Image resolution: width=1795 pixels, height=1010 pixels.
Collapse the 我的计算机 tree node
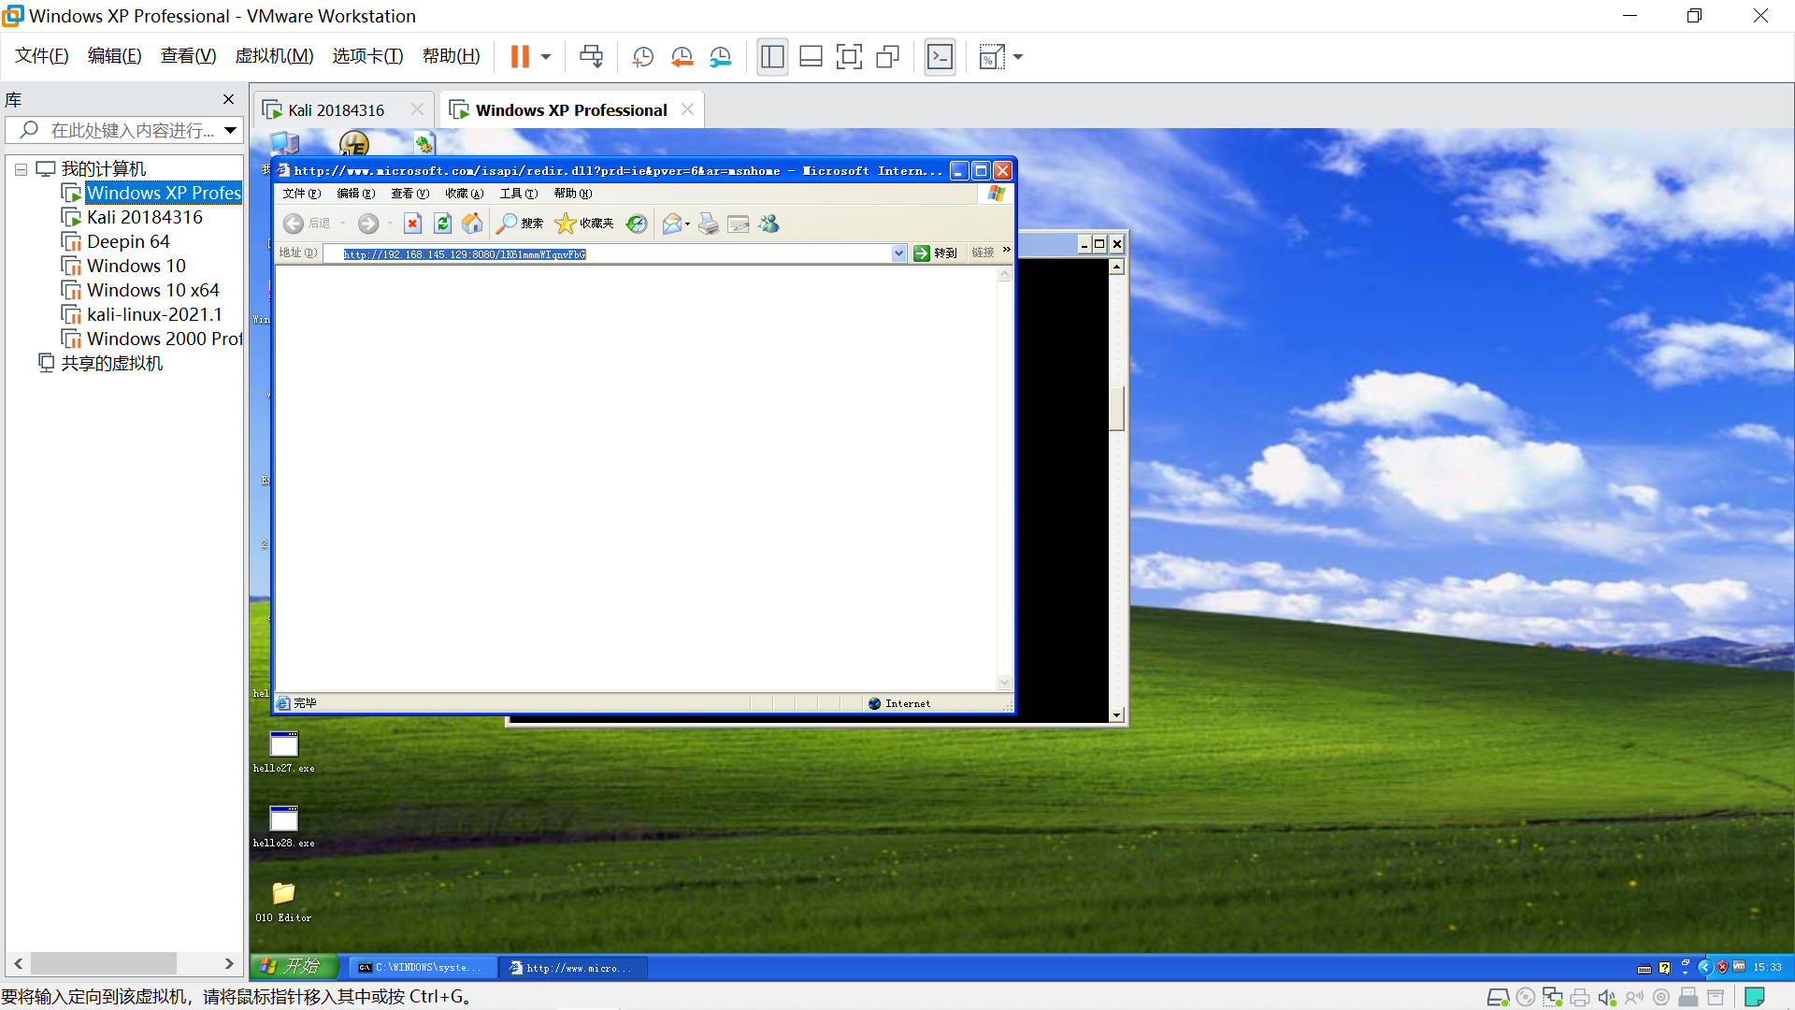21,169
